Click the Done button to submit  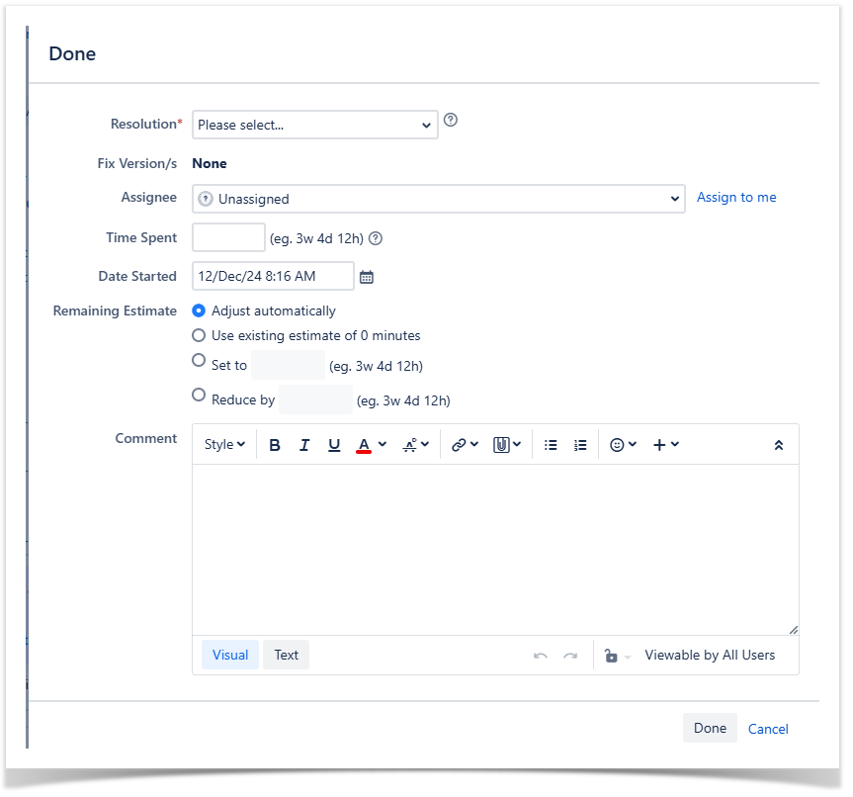(x=710, y=728)
